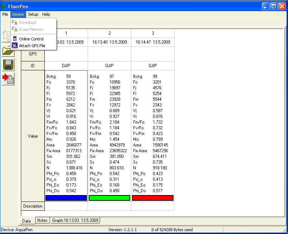
Task: Click Device: AquaPen status bar text
Action: (17, 230)
